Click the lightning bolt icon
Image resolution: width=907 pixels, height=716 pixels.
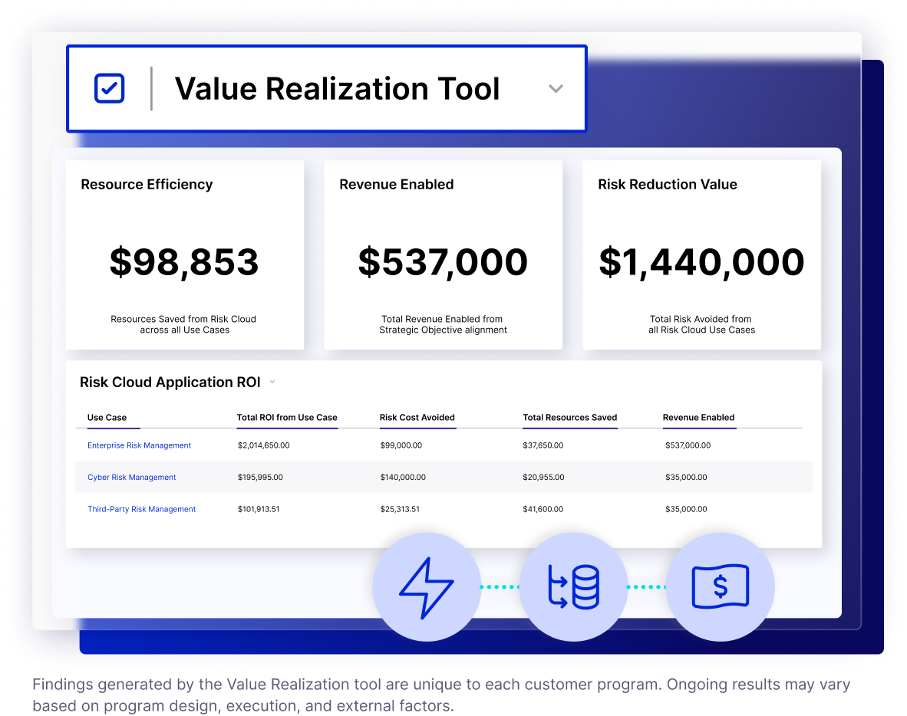tap(427, 587)
